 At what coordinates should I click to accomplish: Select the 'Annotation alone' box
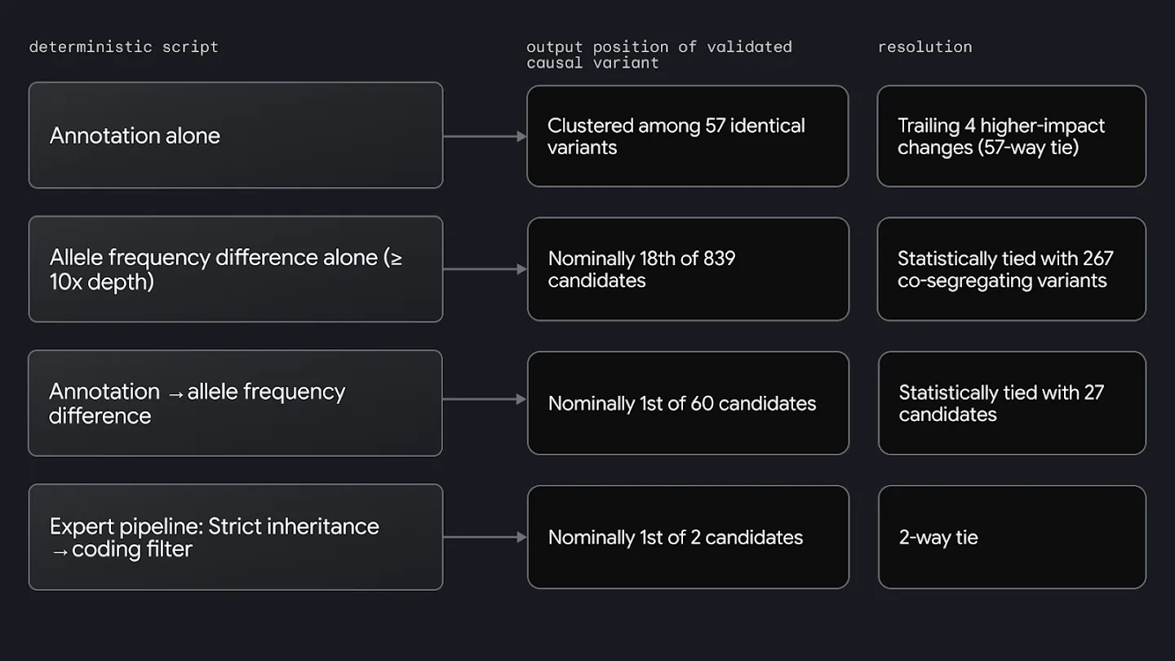click(236, 135)
